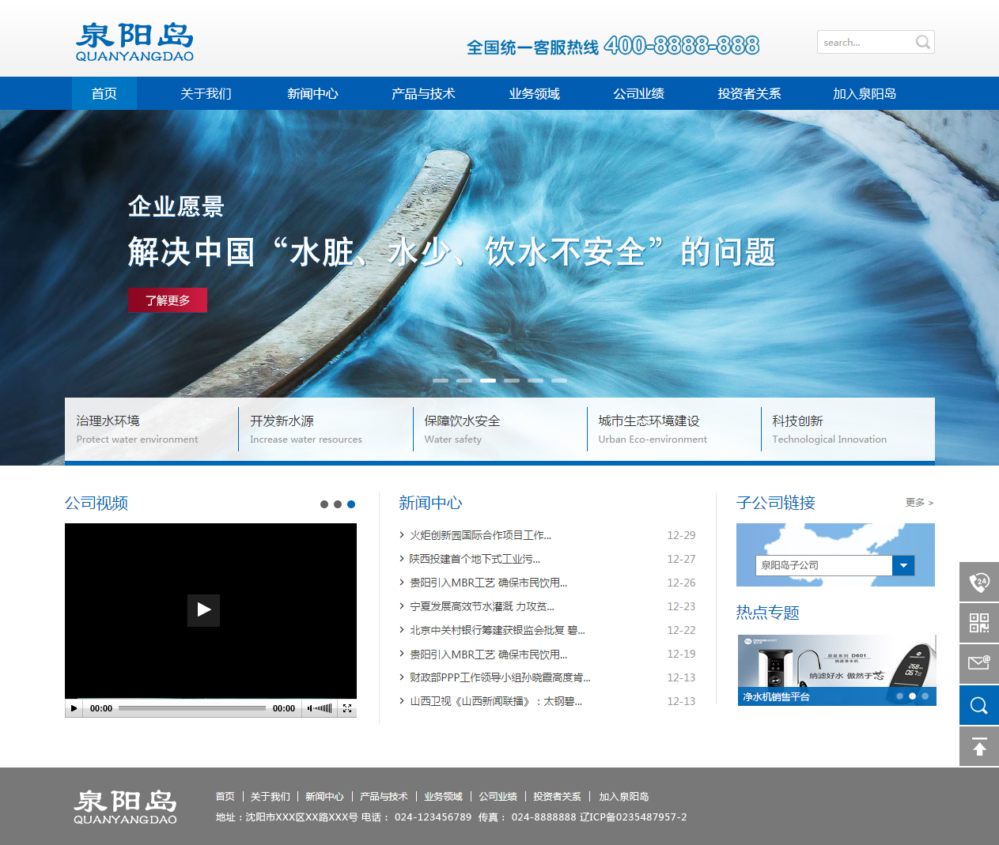Viewport: 999px width, 845px height.
Task: Show the QR code from sidebar
Action: (979, 623)
